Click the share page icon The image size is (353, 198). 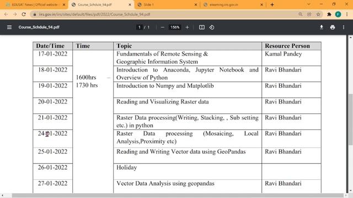(309, 14)
